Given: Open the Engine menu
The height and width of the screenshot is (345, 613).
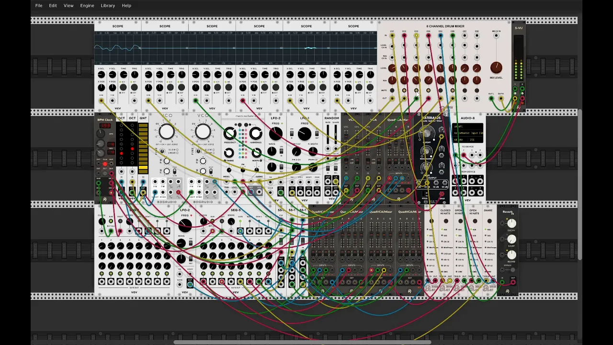Looking at the screenshot, I should pos(87,5).
